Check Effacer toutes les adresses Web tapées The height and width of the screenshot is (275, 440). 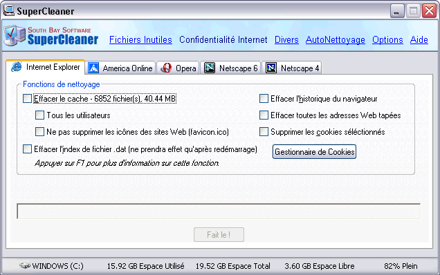(x=264, y=115)
